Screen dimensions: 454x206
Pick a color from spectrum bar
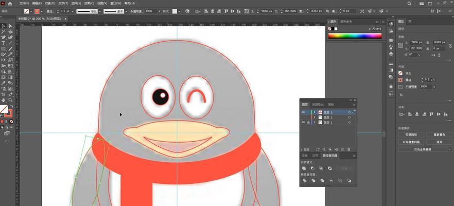coord(355,36)
